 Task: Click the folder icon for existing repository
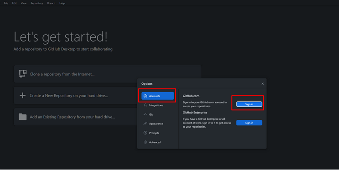[x=22, y=117]
